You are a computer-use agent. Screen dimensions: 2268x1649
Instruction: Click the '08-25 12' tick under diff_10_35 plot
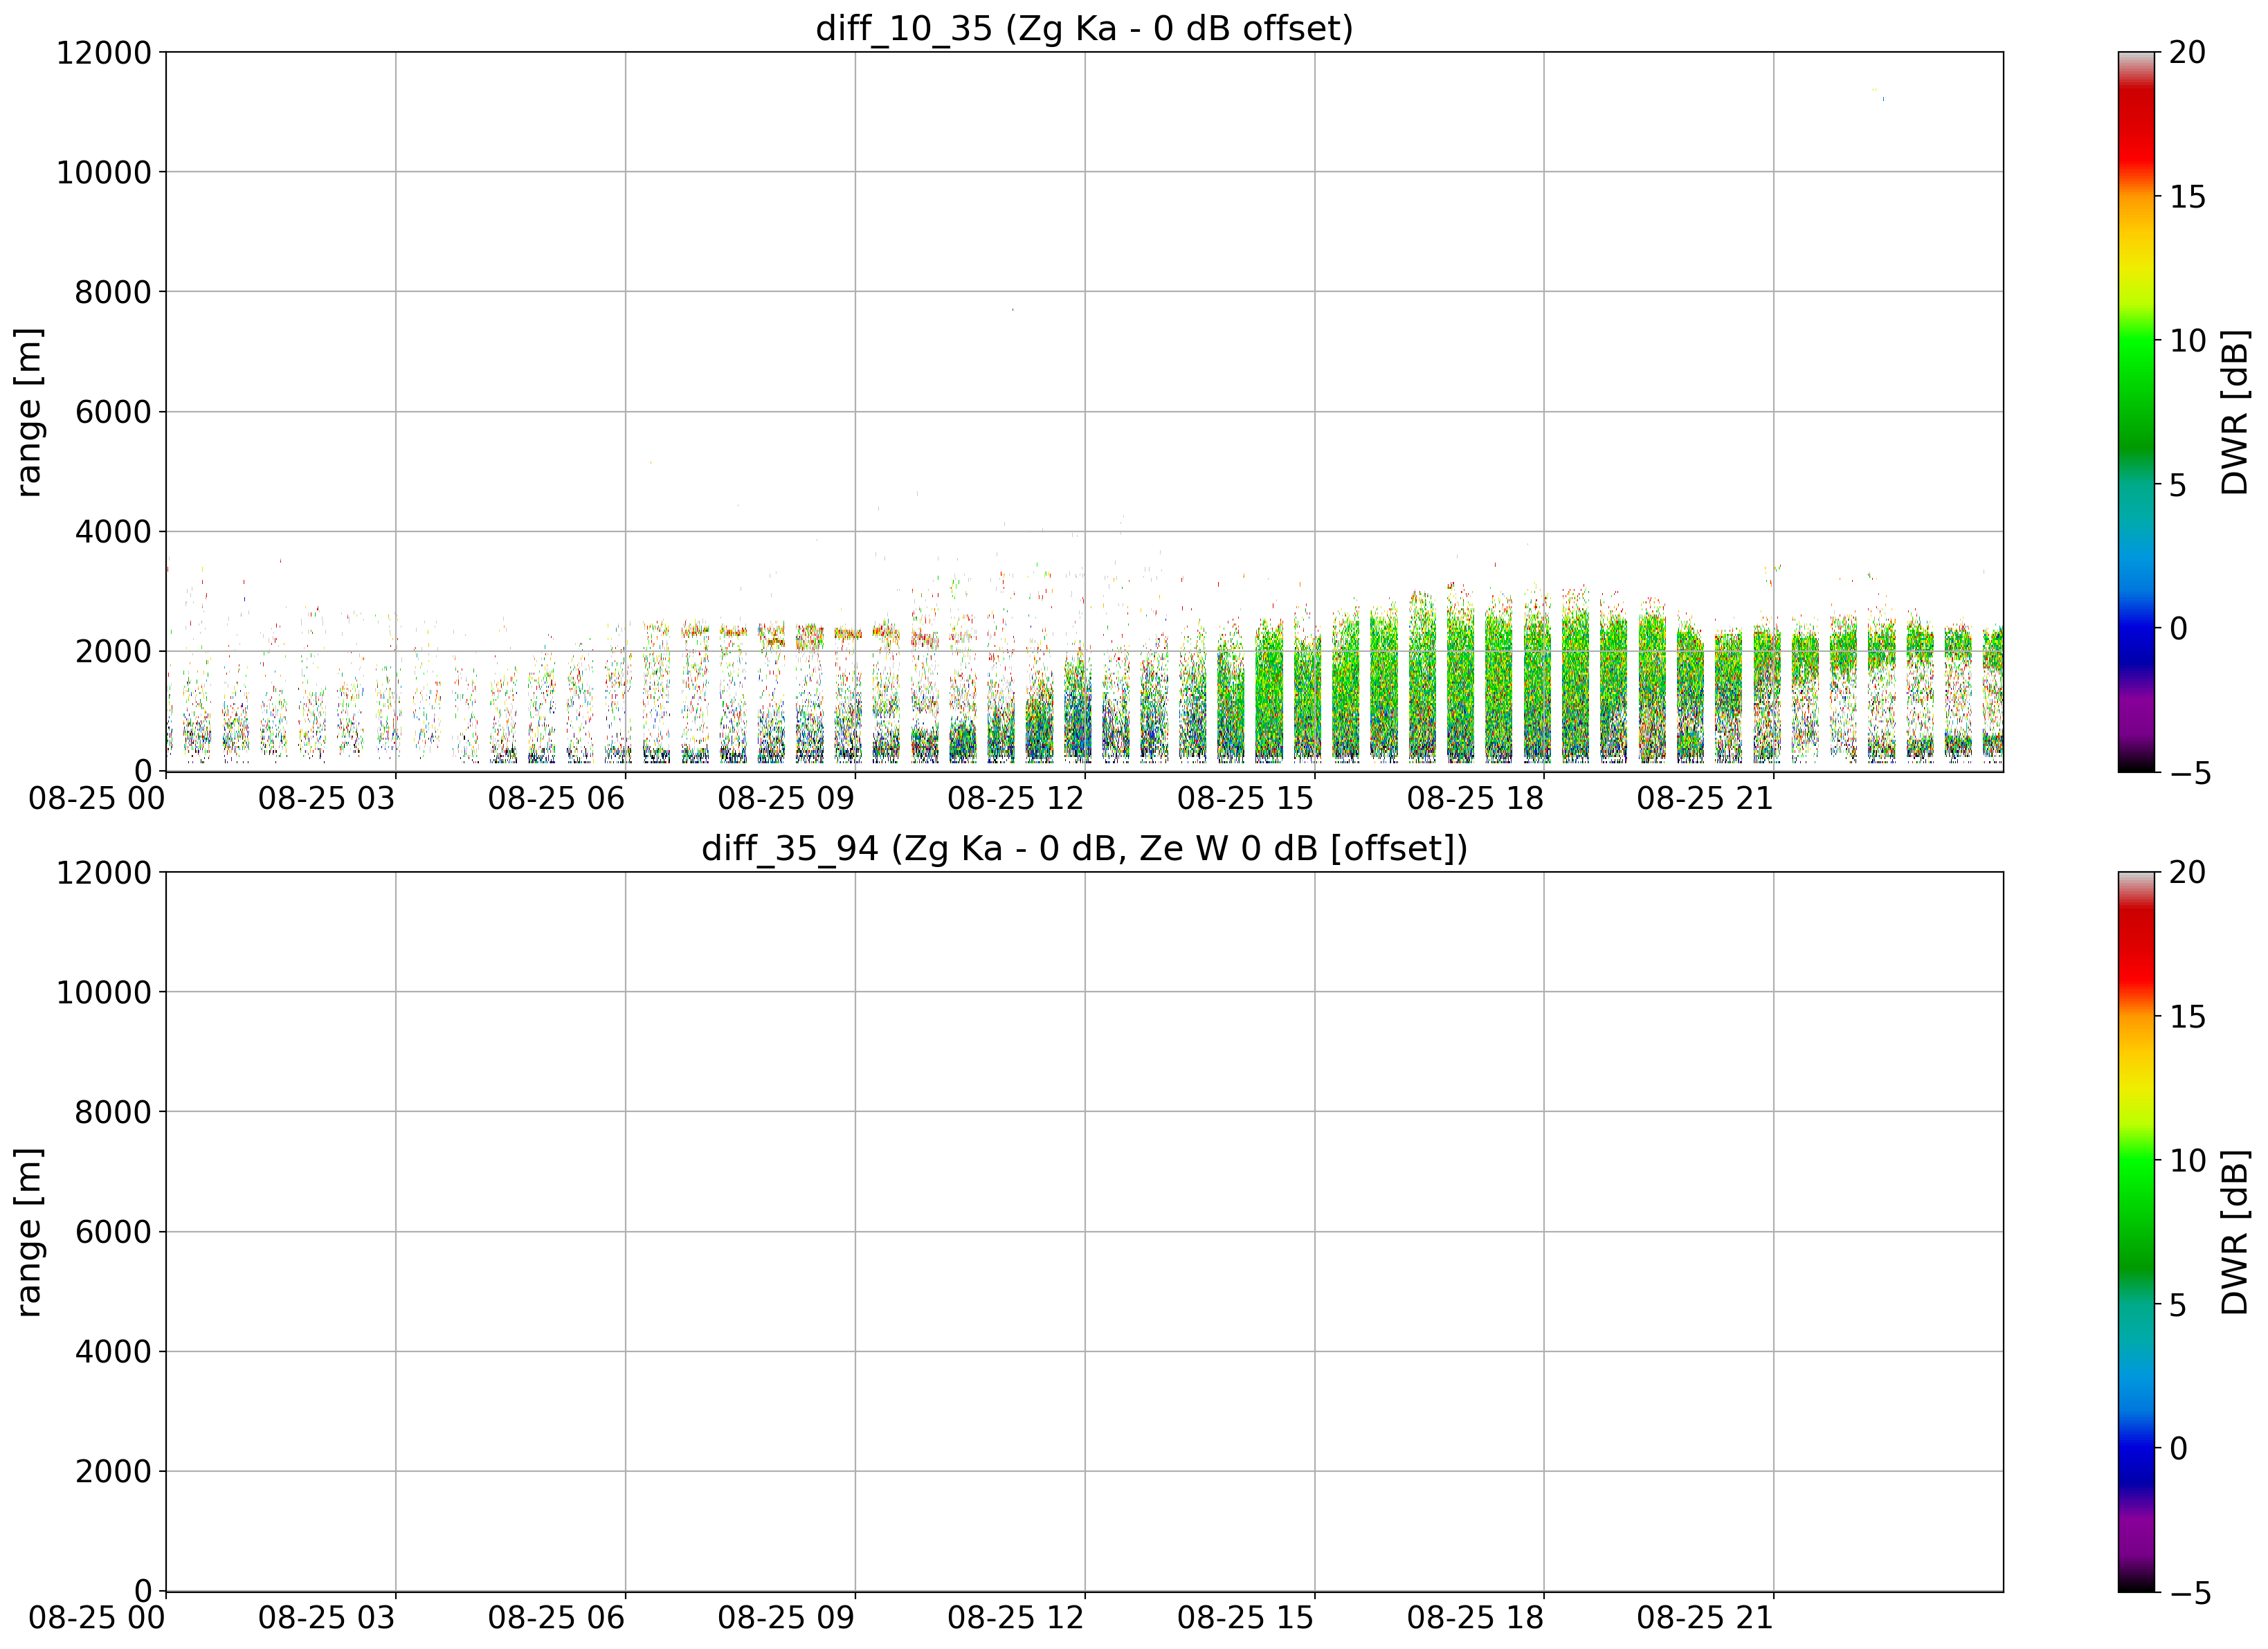pyautogui.click(x=1016, y=798)
